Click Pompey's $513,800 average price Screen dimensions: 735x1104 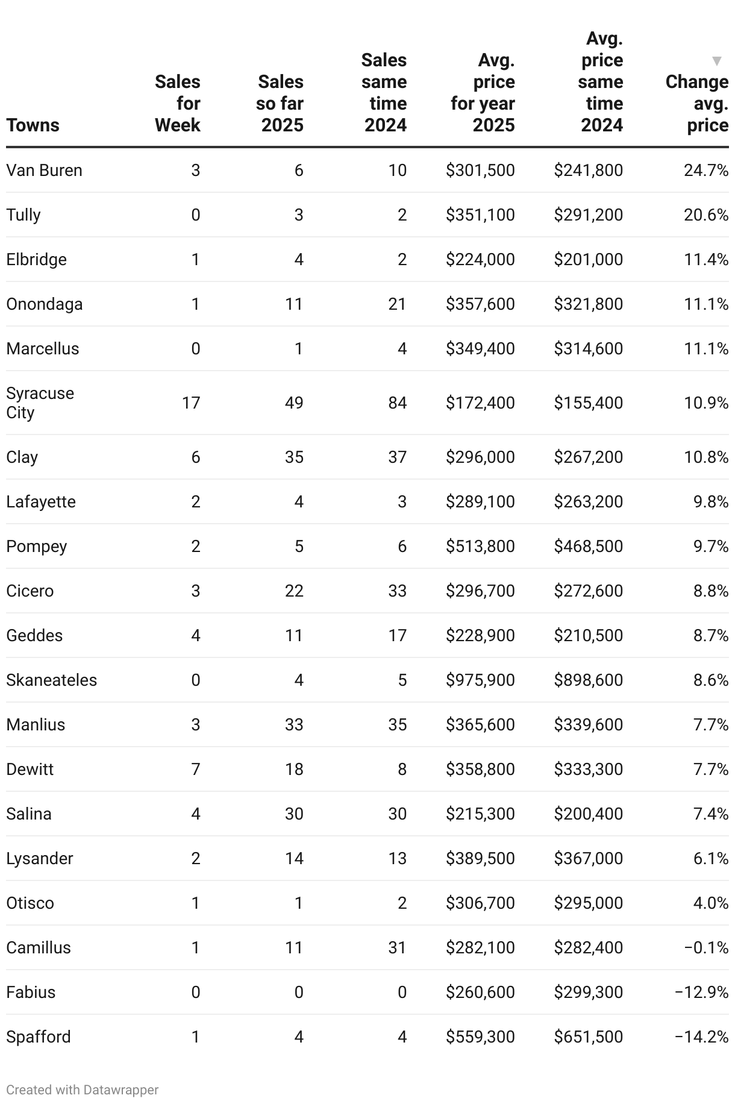(x=480, y=546)
